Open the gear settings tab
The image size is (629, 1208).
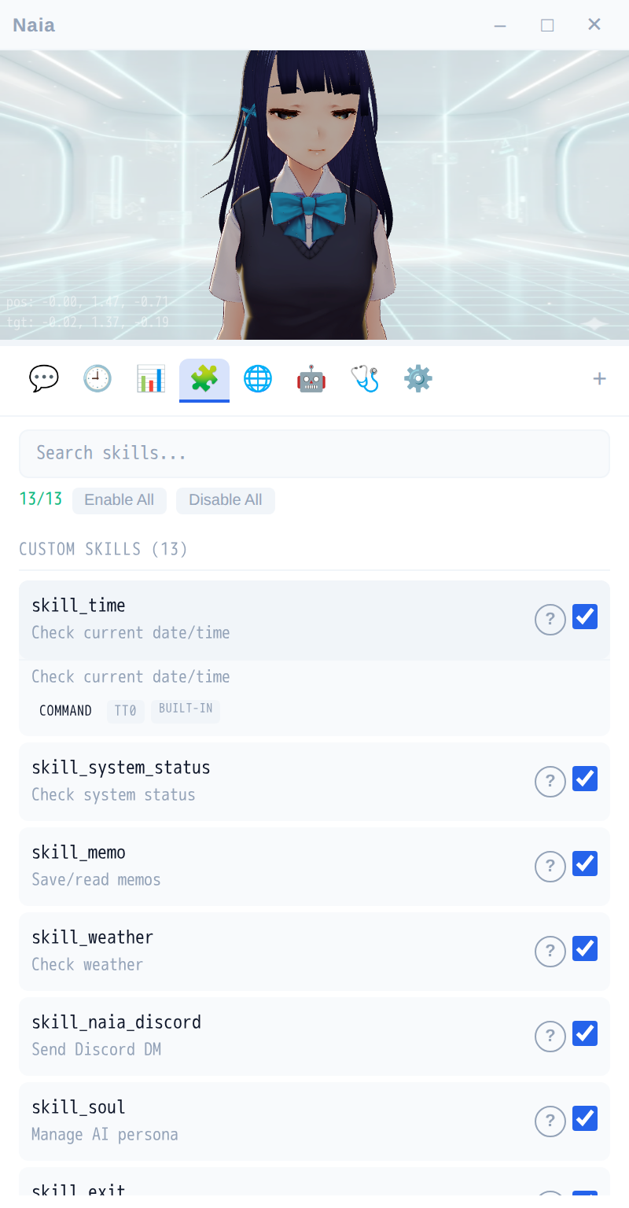[418, 379]
